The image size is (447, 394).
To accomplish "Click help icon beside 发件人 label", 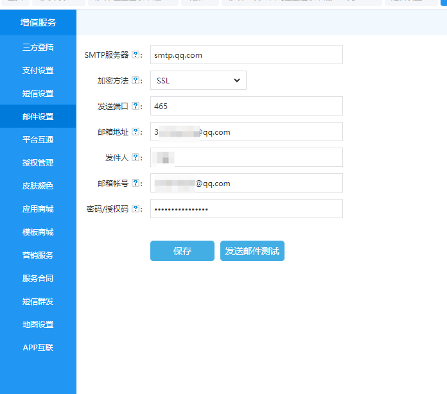I will 136,158.
